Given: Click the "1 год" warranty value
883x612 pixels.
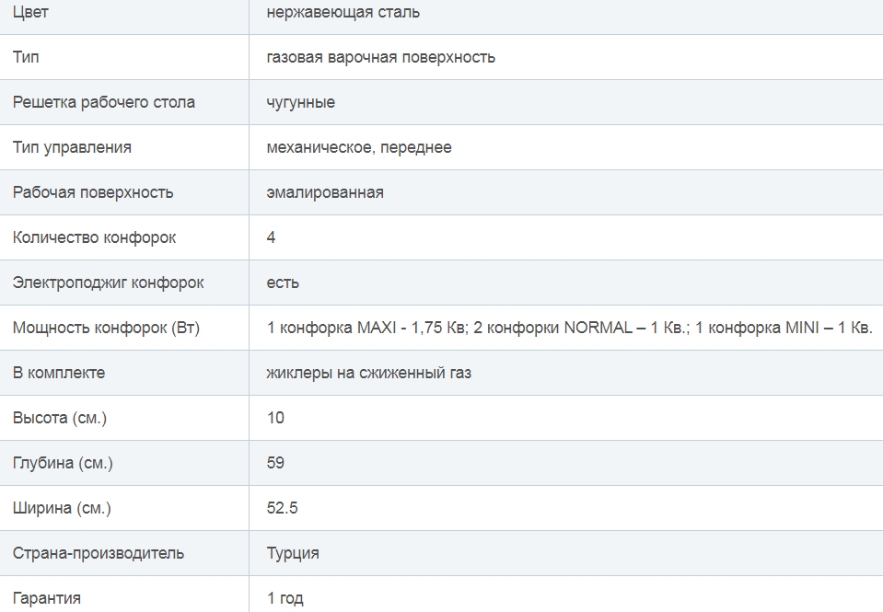Looking at the screenshot, I should [x=285, y=598].
